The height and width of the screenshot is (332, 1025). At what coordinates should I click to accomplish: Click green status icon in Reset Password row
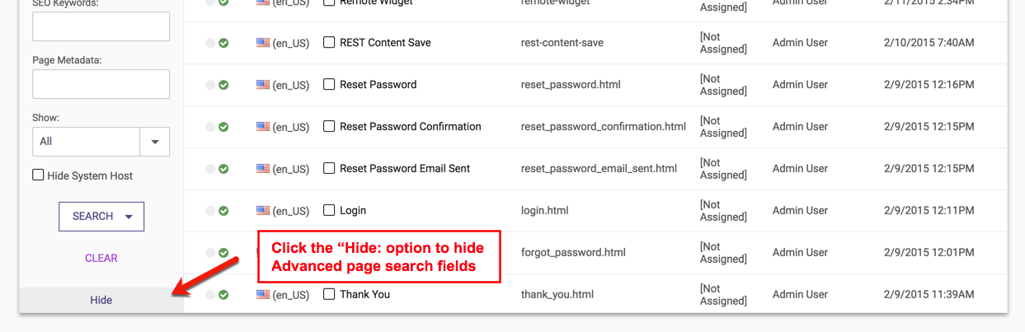point(223,85)
